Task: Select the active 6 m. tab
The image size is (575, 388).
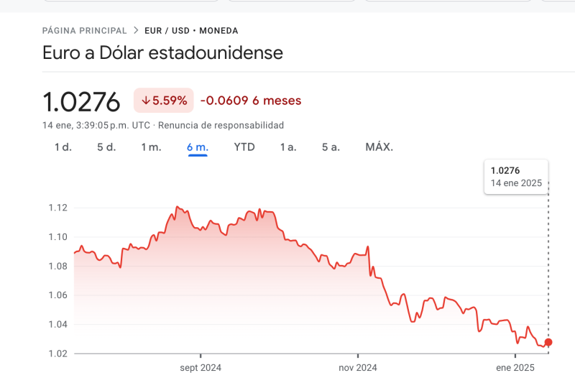Action: [198, 147]
